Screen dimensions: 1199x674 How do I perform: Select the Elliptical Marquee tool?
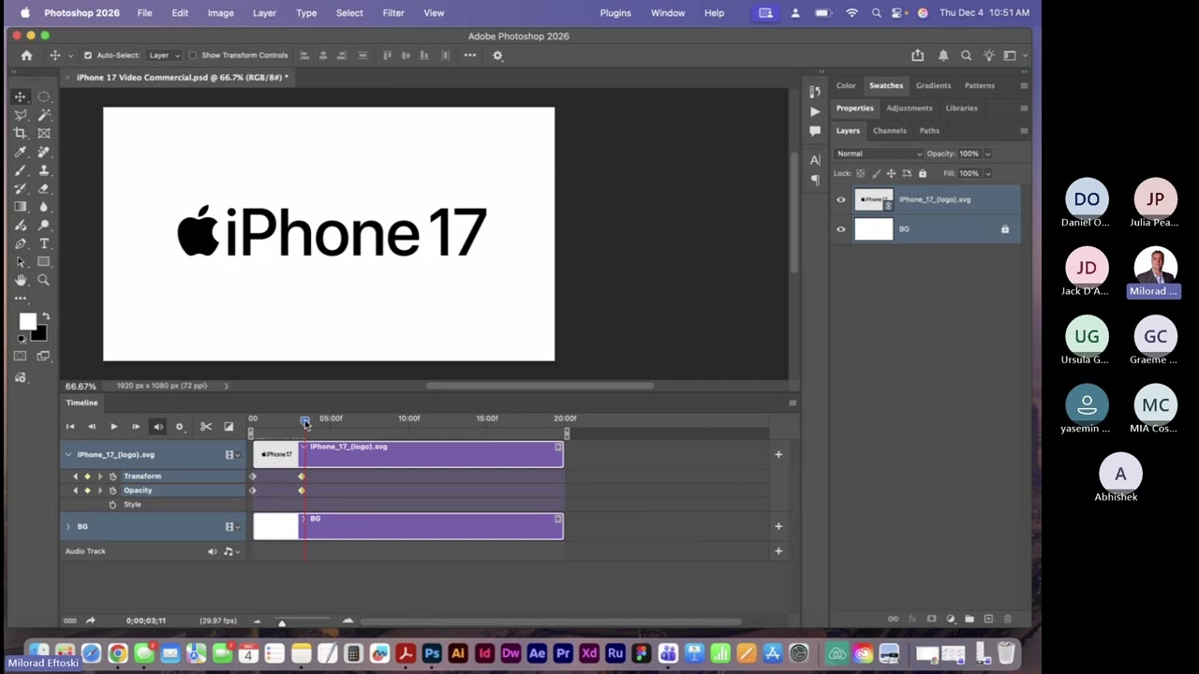44,97
